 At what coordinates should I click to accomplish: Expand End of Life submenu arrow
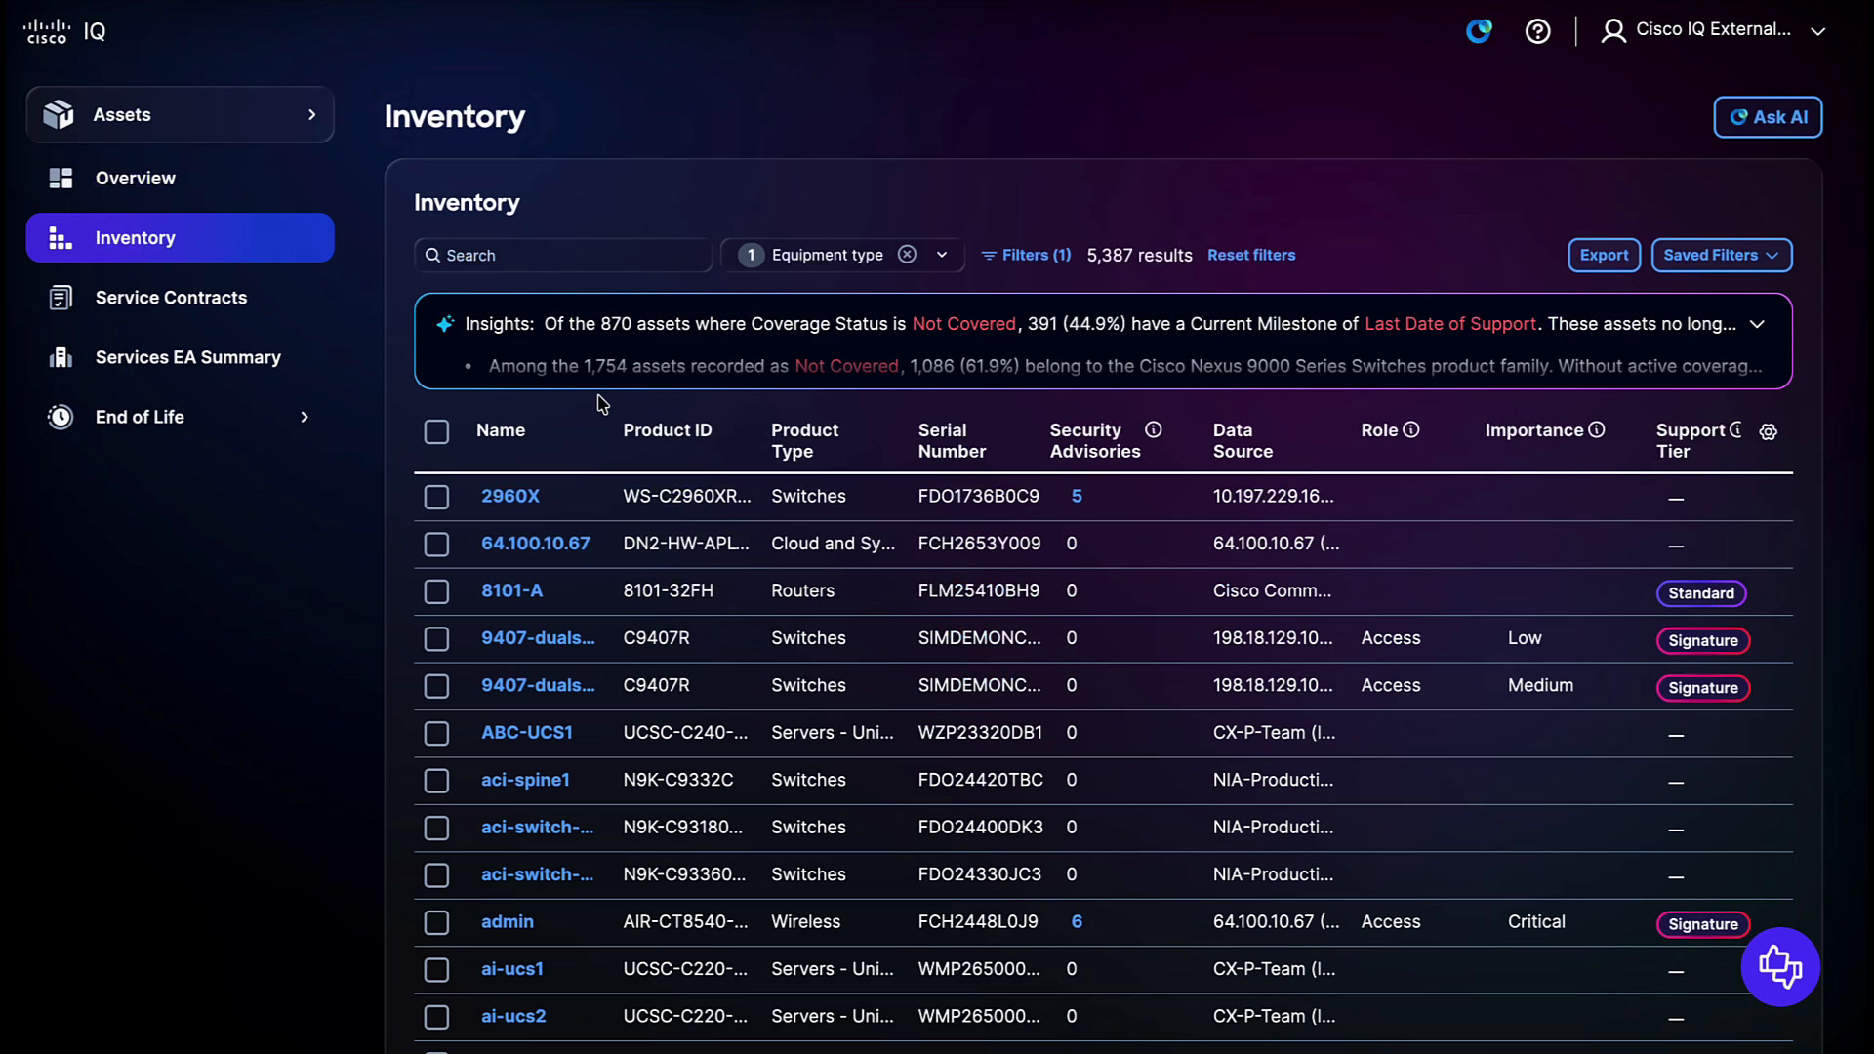click(305, 417)
